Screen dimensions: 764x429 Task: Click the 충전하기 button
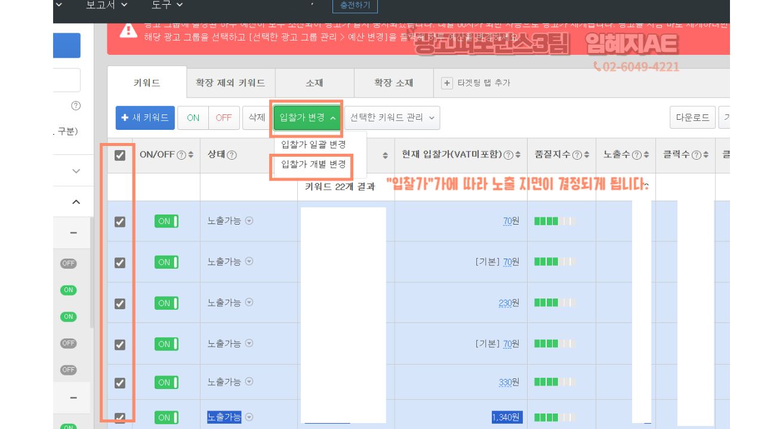pyautogui.click(x=355, y=5)
